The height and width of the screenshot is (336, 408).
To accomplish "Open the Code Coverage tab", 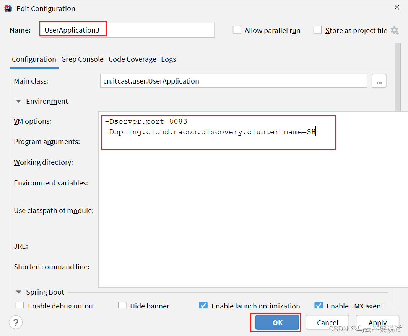I will [132, 59].
